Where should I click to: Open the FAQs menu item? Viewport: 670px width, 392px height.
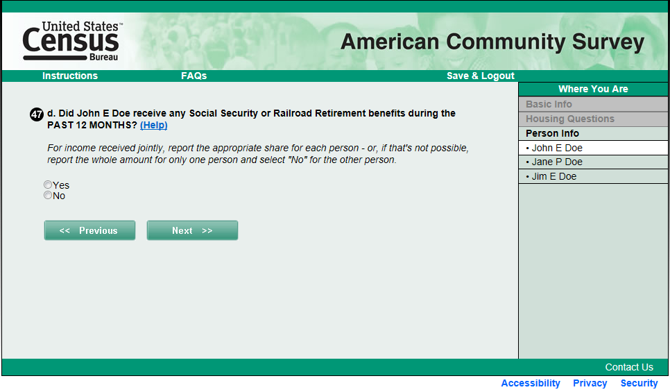tap(194, 76)
